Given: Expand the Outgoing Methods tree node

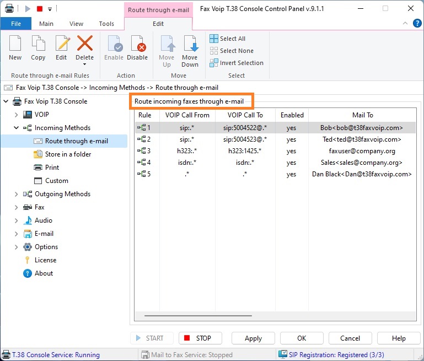Looking at the screenshot, I should [16, 194].
